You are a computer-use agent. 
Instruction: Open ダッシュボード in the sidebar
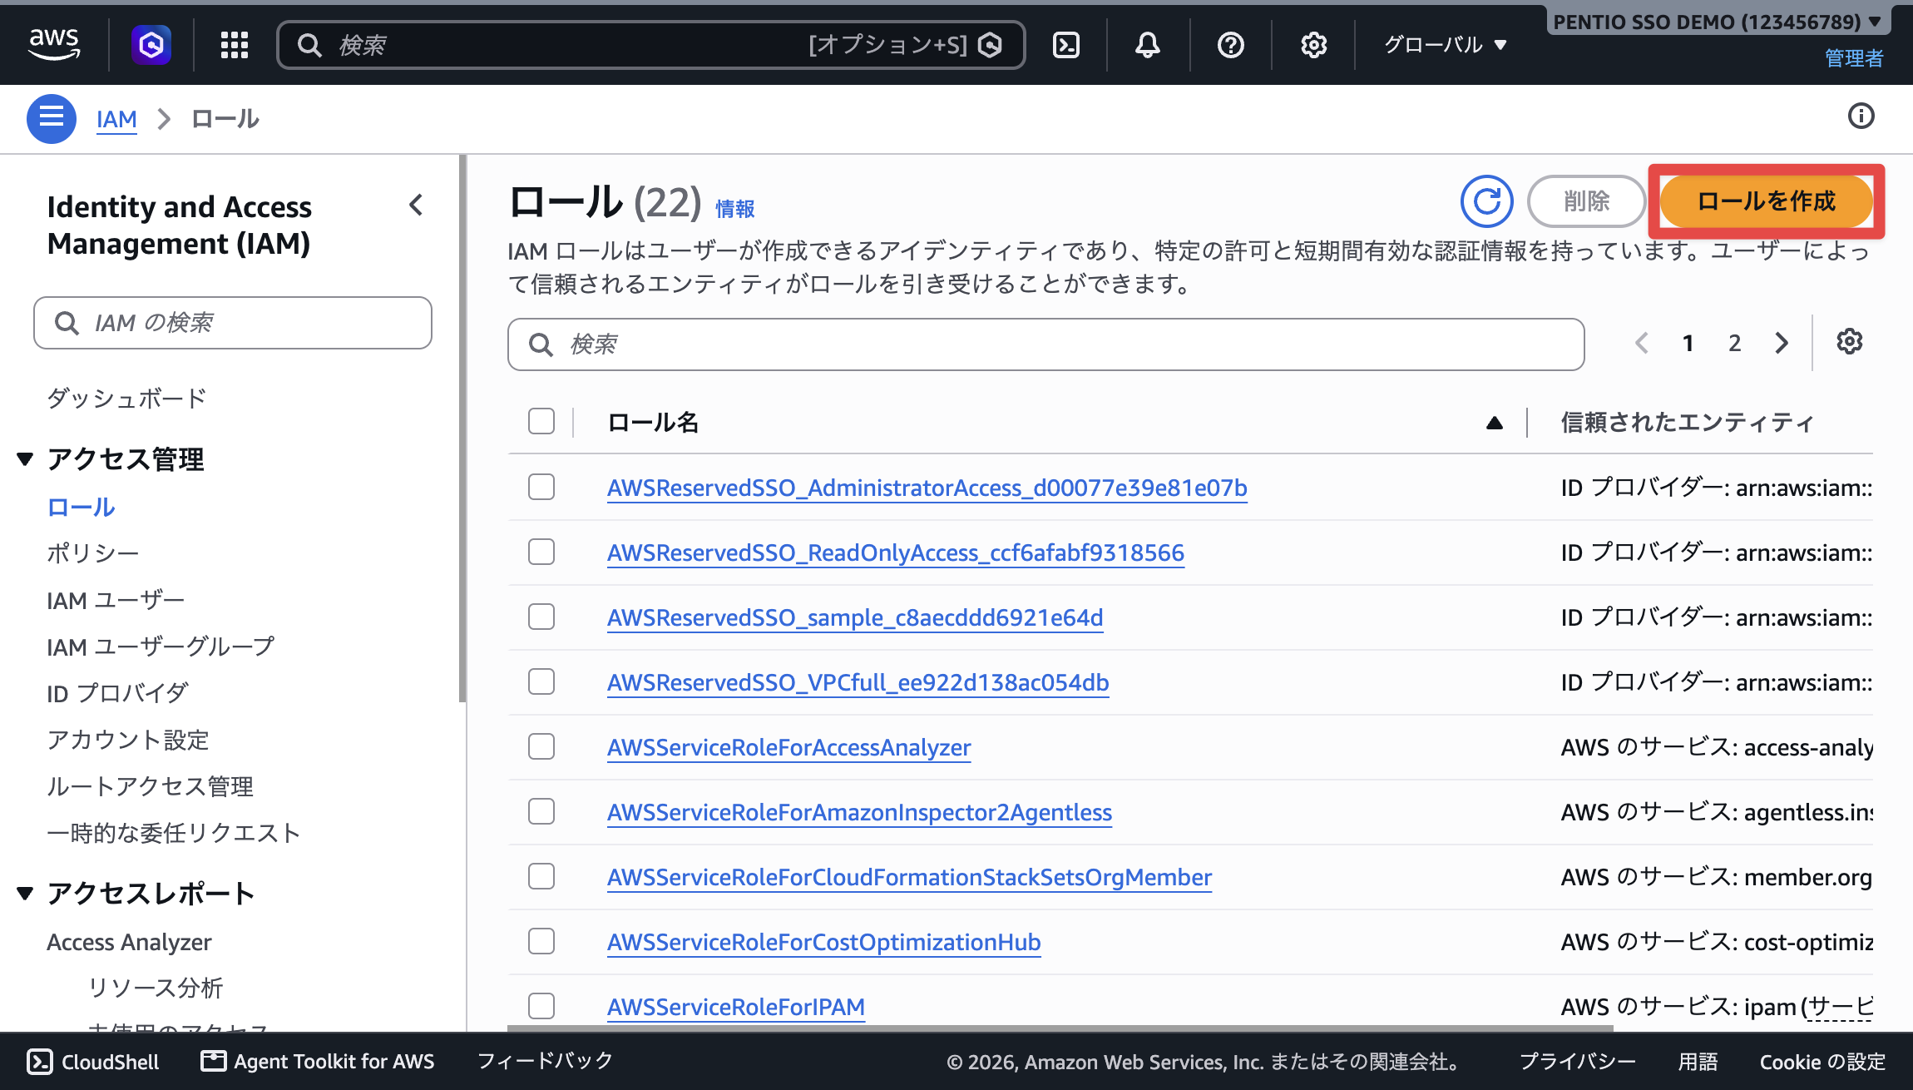(126, 399)
